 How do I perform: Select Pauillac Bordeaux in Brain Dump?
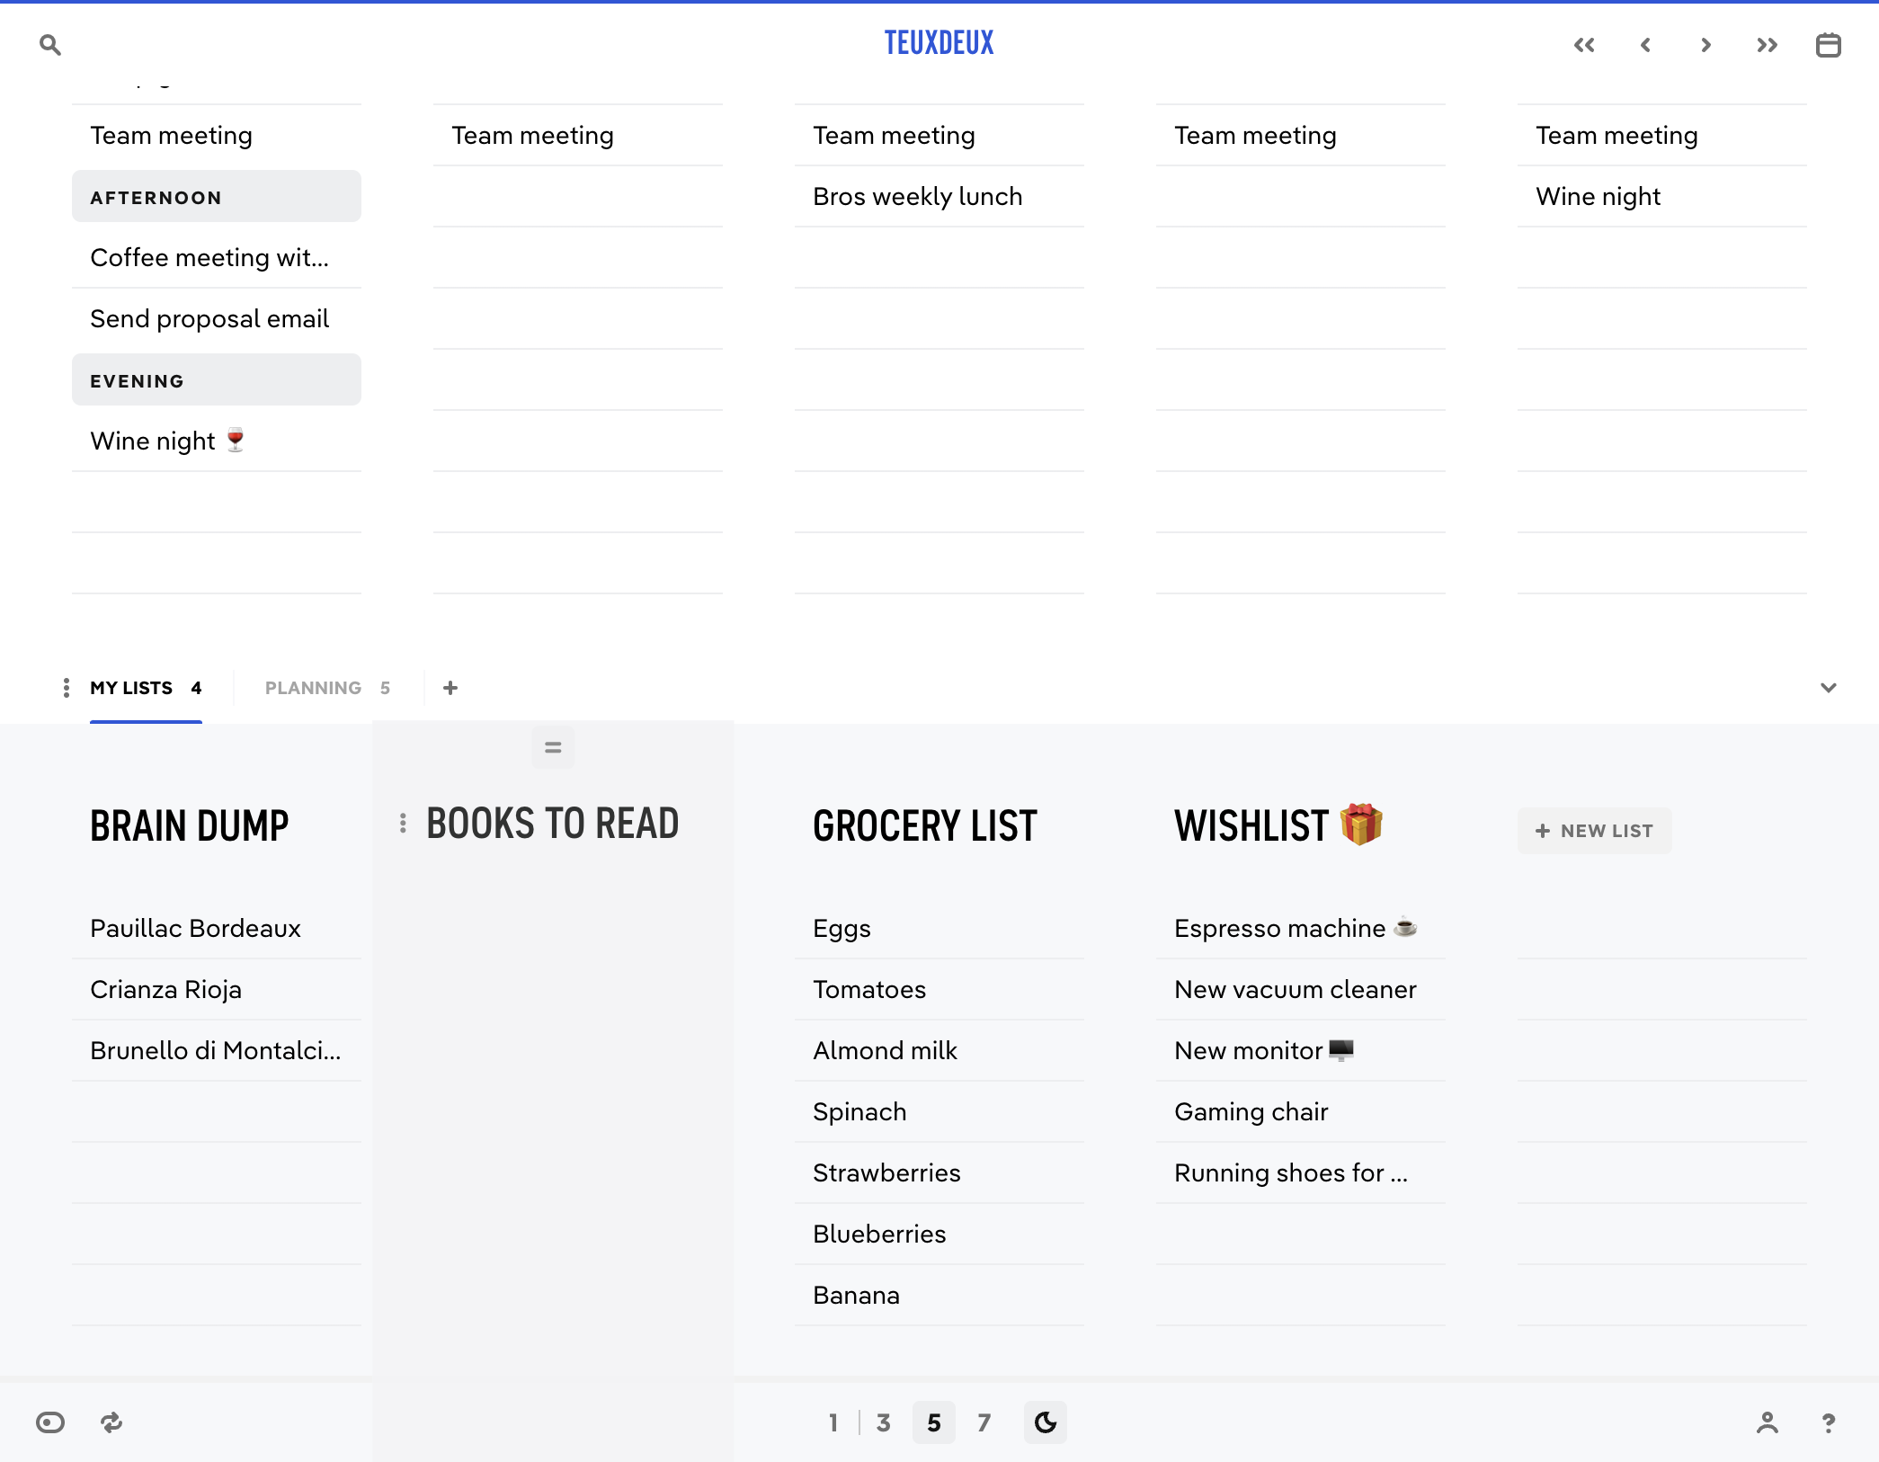tap(217, 928)
